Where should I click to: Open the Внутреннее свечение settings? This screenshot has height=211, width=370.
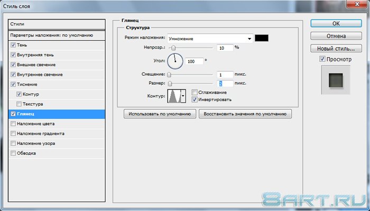pos(57,75)
